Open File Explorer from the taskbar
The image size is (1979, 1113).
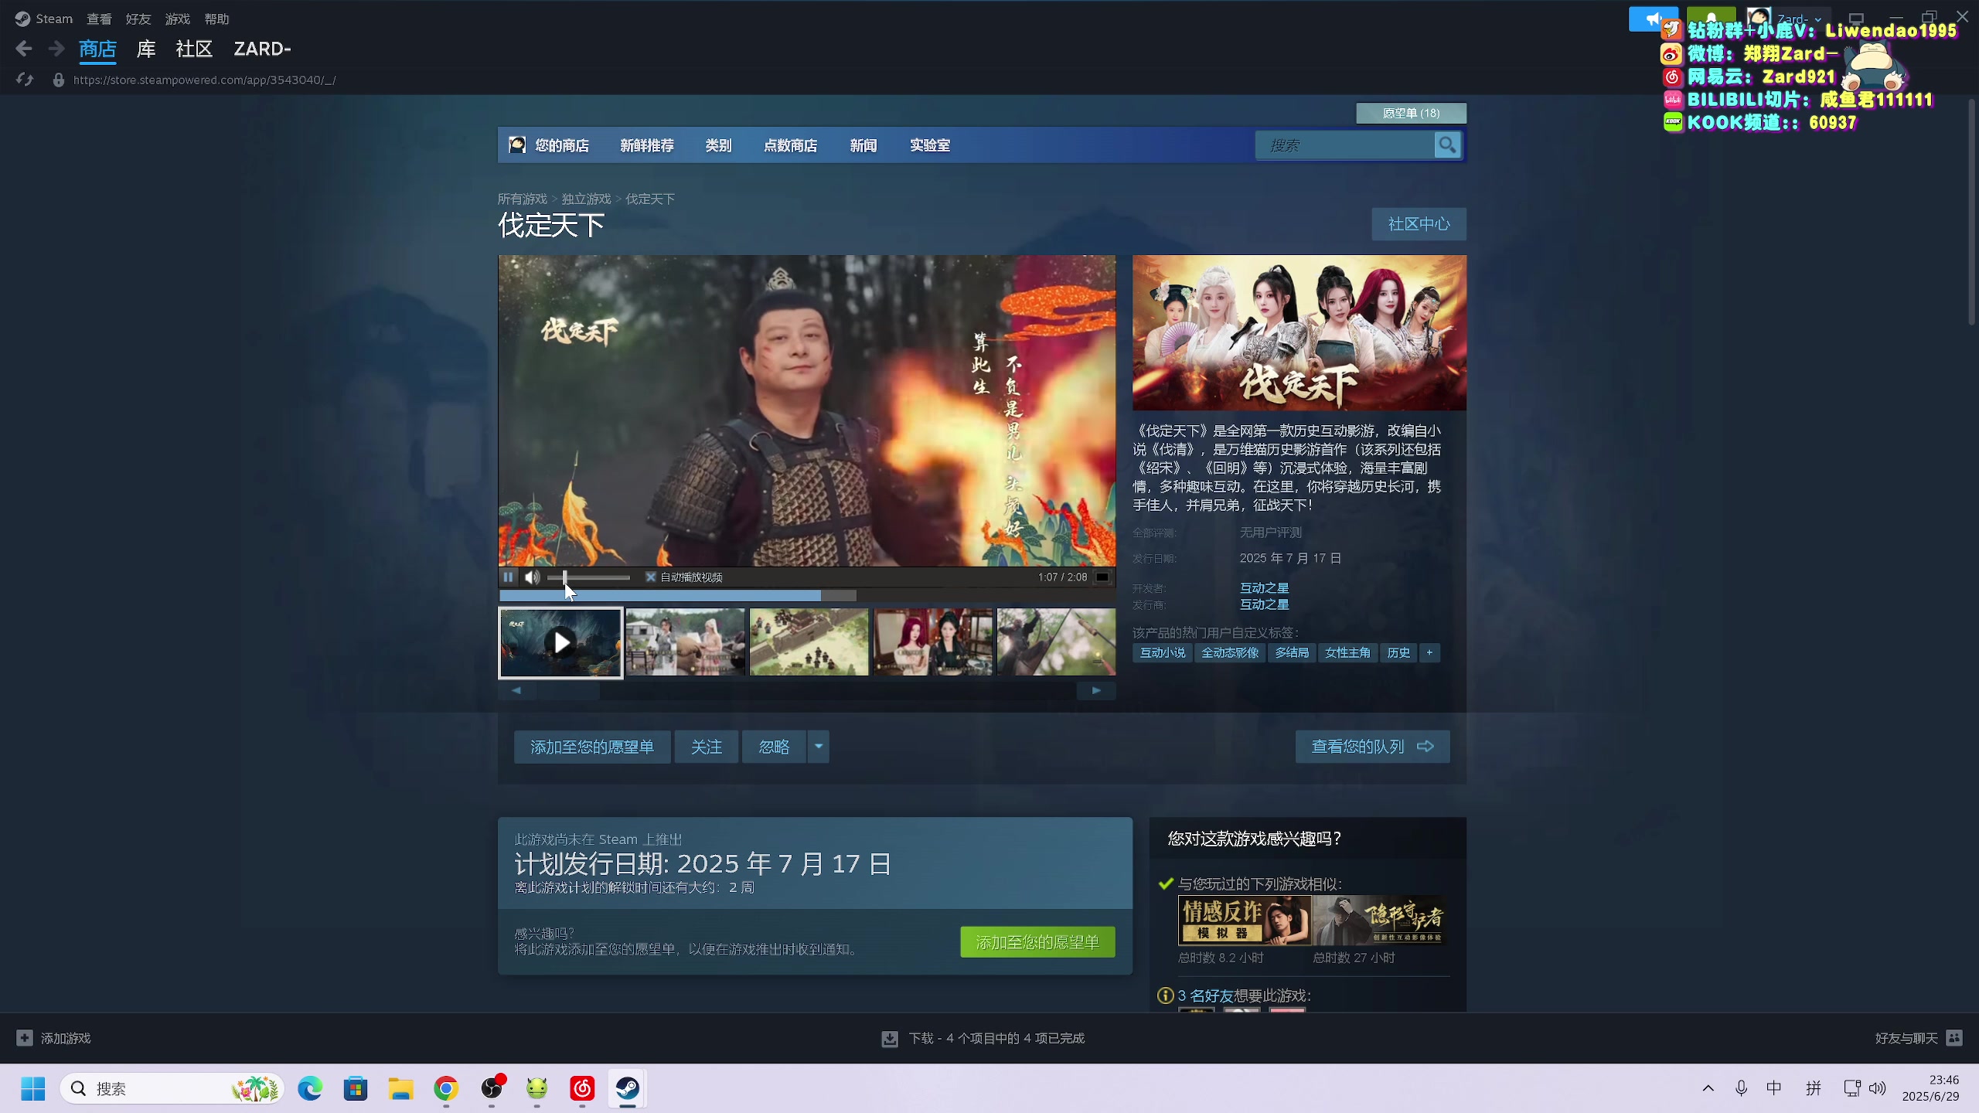point(400,1088)
